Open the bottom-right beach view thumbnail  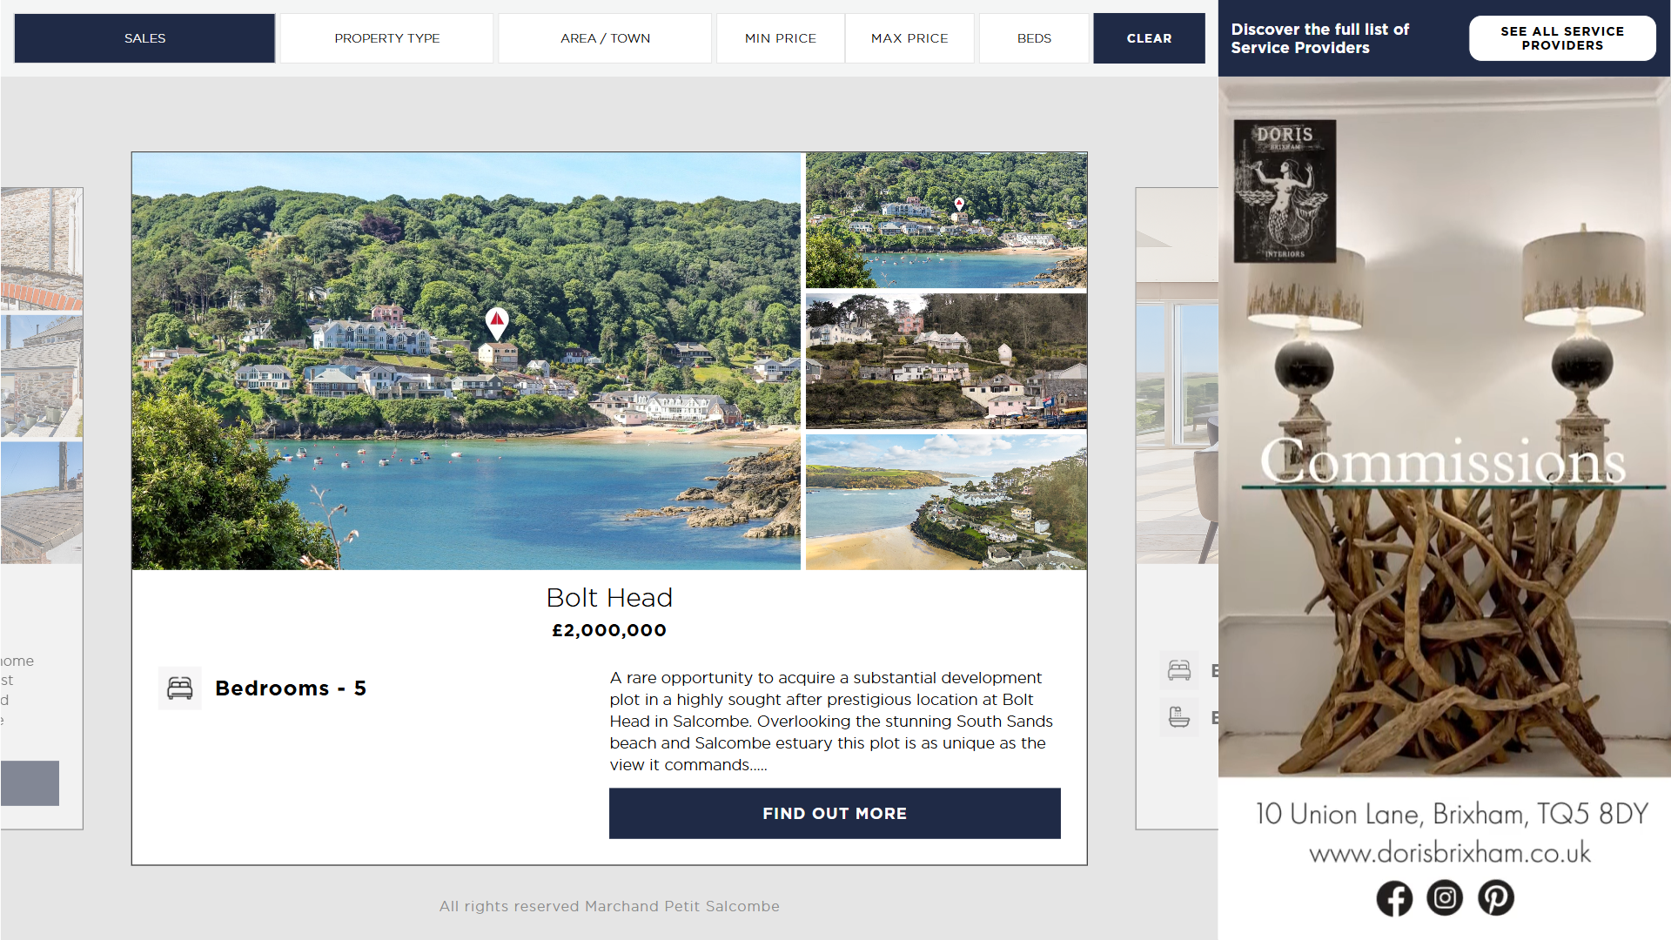click(946, 502)
